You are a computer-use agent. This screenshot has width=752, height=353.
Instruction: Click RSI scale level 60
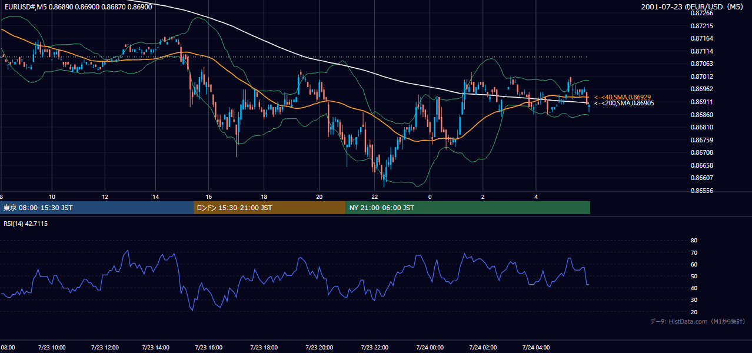pos(694,264)
